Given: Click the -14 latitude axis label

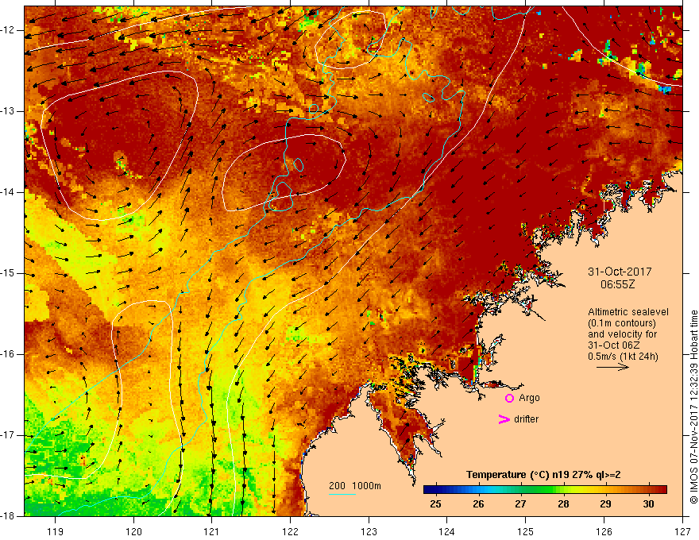Looking at the screenshot, I should pyautogui.click(x=8, y=192).
